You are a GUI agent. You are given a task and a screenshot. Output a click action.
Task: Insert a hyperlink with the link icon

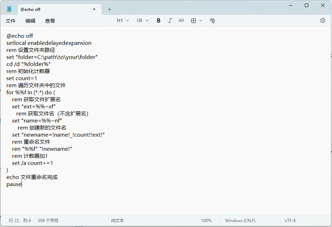181,21
